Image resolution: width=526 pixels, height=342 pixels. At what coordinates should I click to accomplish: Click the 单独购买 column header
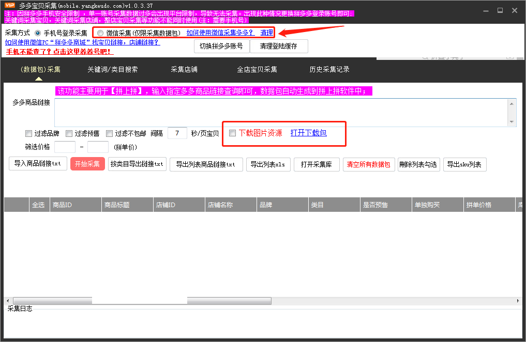coord(438,205)
